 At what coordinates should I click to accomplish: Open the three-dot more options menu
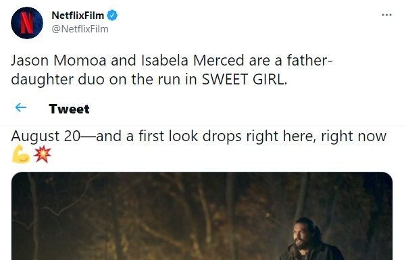pyautogui.click(x=386, y=15)
